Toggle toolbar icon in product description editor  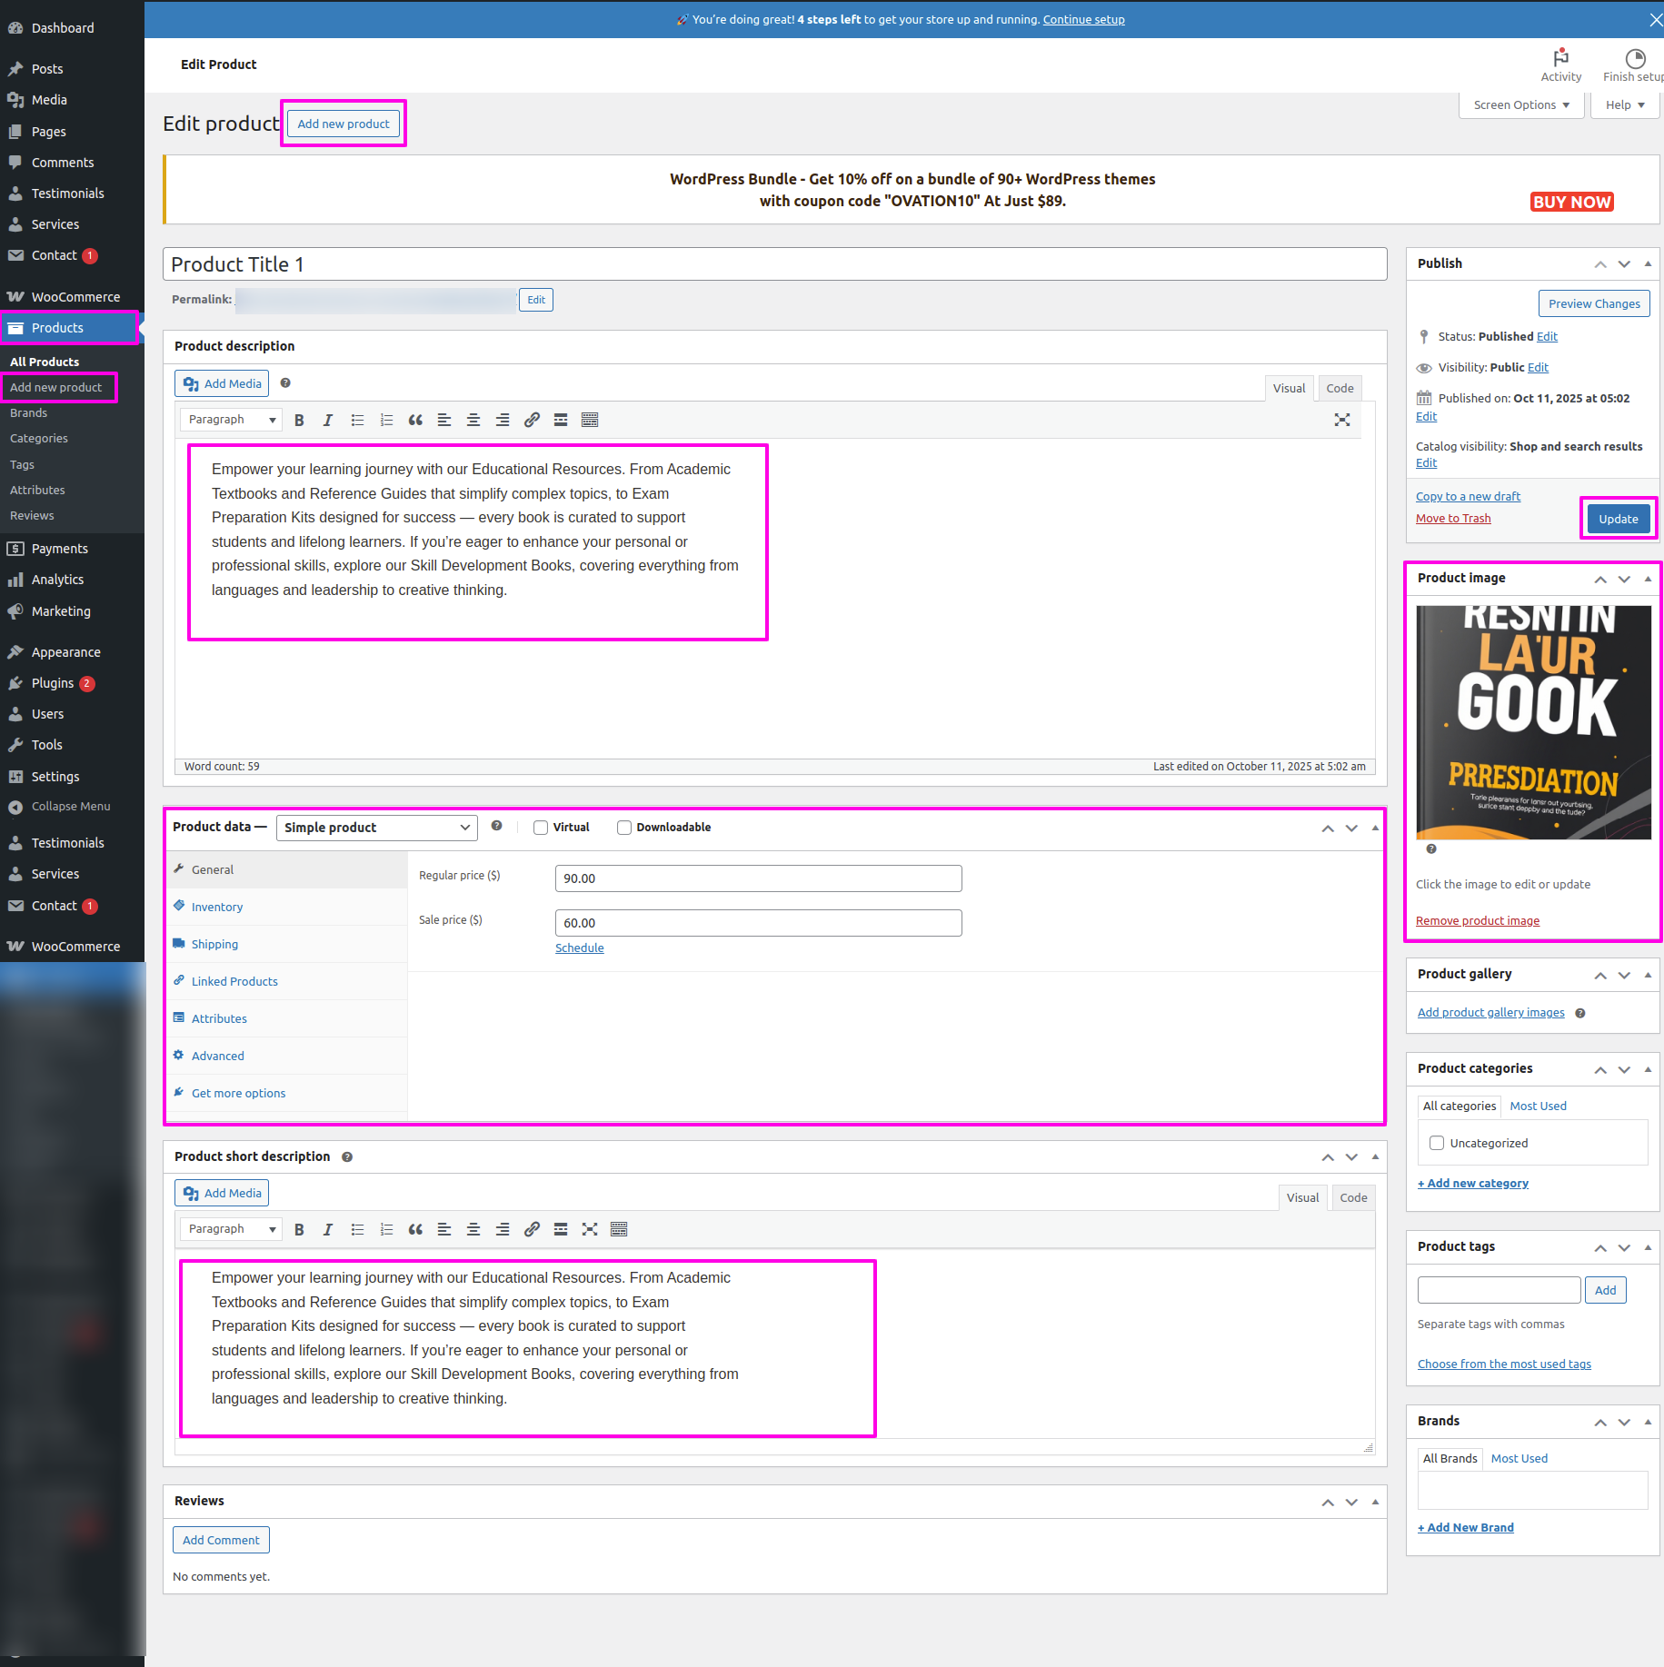tap(590, 420)
